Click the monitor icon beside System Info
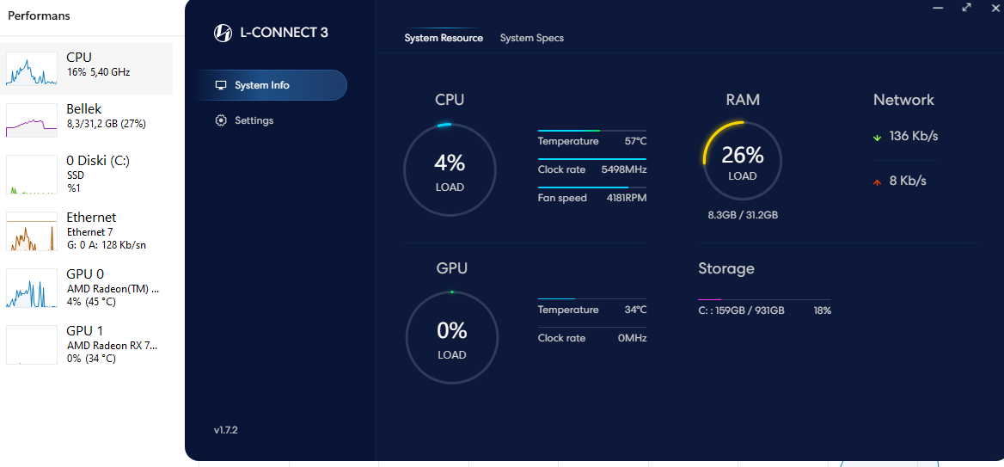The image size is (1004, 467). click(x=221, y=85)
